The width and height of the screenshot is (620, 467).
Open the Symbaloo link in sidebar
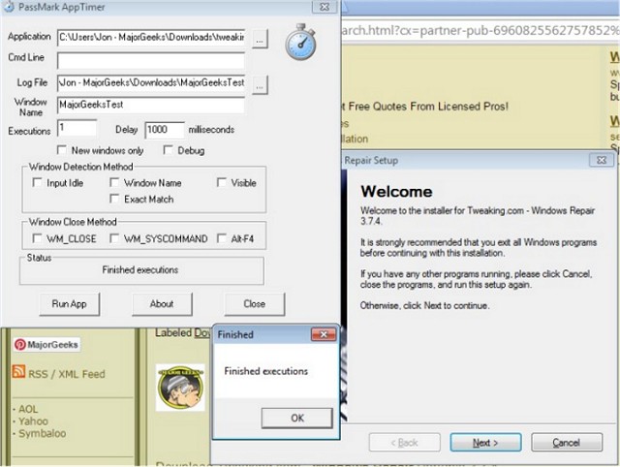(43, 433)
